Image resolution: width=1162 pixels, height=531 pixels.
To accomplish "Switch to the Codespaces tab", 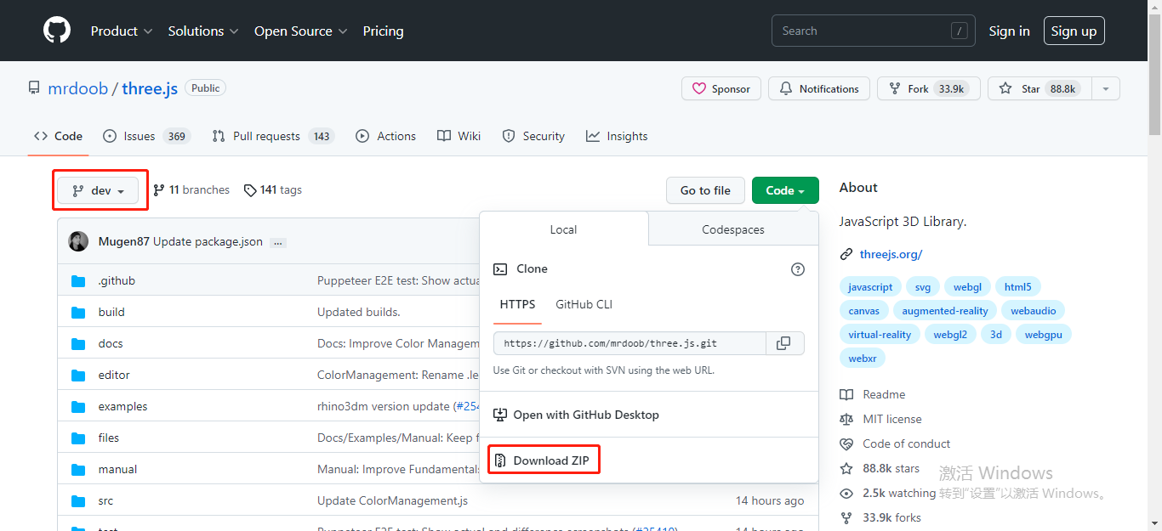I will (733, 229).
